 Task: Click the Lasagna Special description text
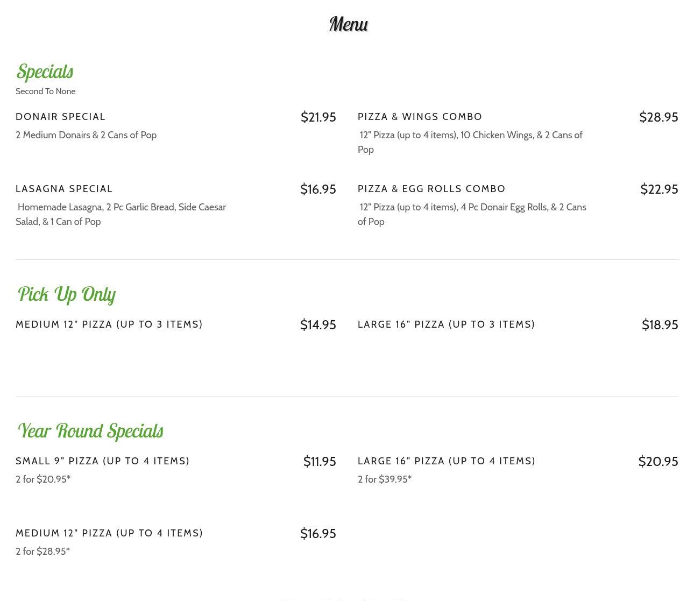point(121,214)
